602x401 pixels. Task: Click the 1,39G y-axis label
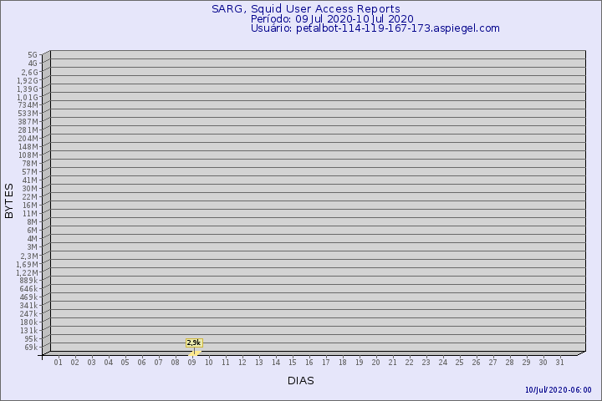click(28, 89)
